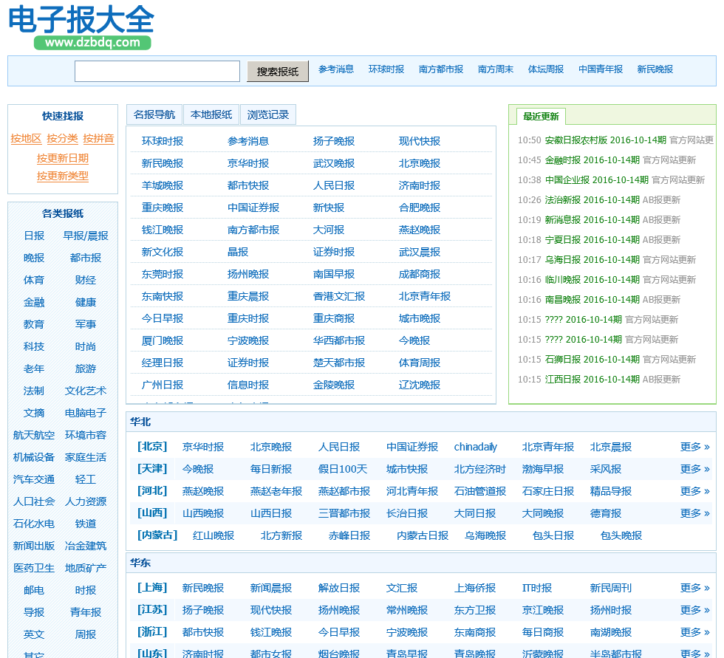This screenshot has height=658, width=724.
Task: Open the 石狮日报 2016-10-14期 update
Action: point(592,360)
